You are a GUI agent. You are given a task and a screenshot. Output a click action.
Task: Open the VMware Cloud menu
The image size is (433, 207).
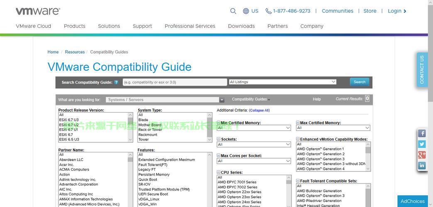pyautogui.click(x=33, y=26)
